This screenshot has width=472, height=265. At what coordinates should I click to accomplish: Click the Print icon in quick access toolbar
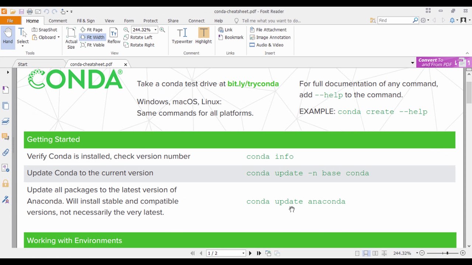point(30,11)
